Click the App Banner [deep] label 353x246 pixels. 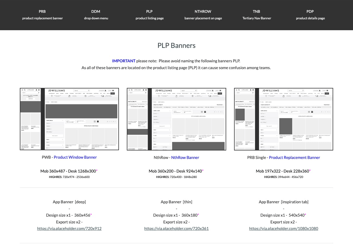point(69,202)
